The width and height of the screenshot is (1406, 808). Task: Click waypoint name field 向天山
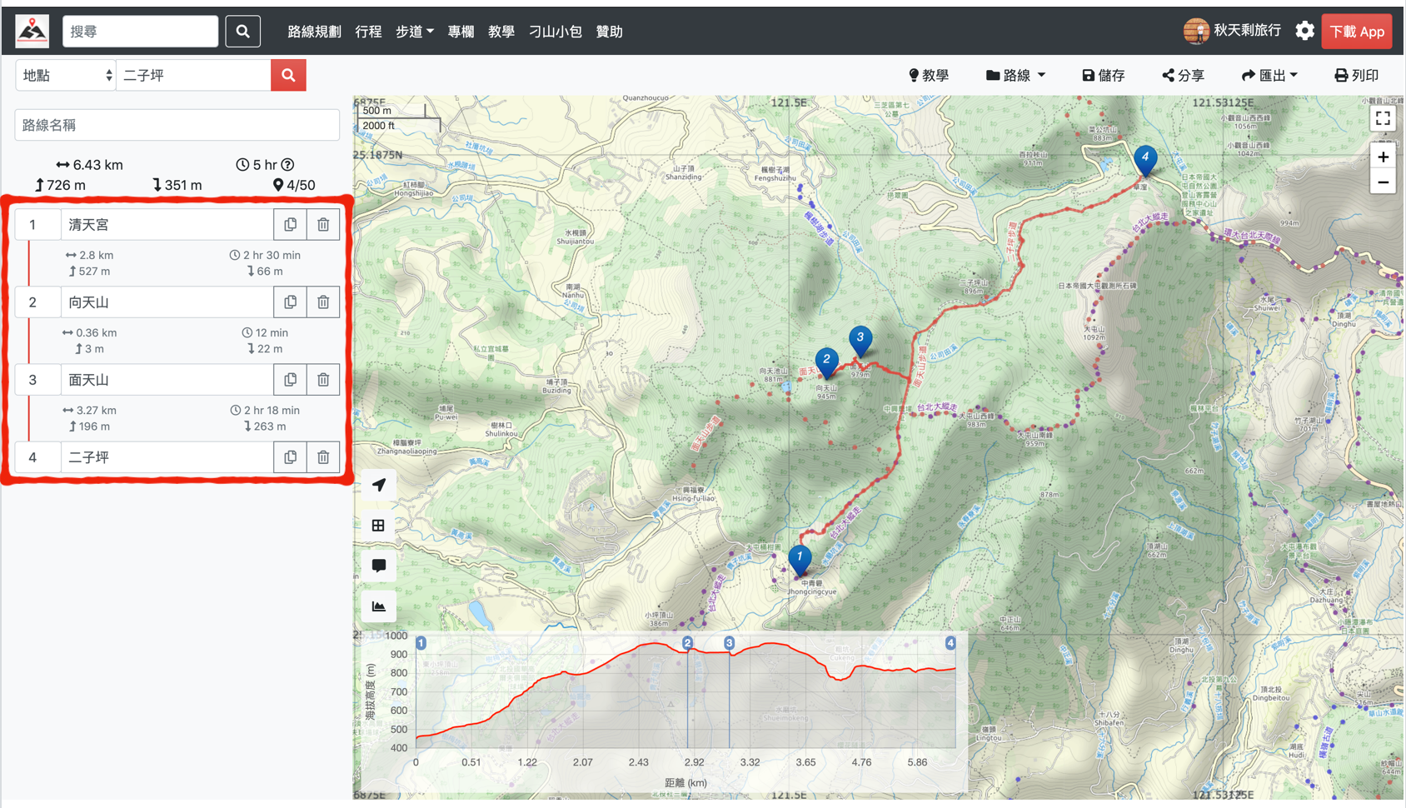pos(167,302)
